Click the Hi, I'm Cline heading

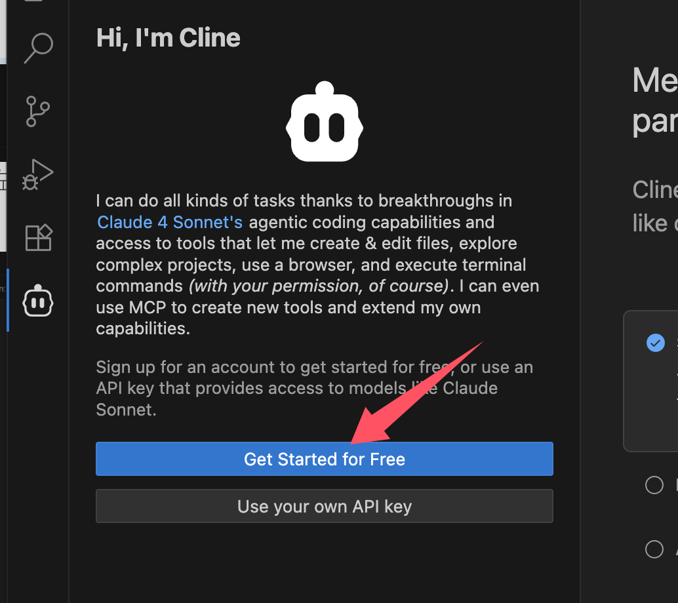[169, 38]
